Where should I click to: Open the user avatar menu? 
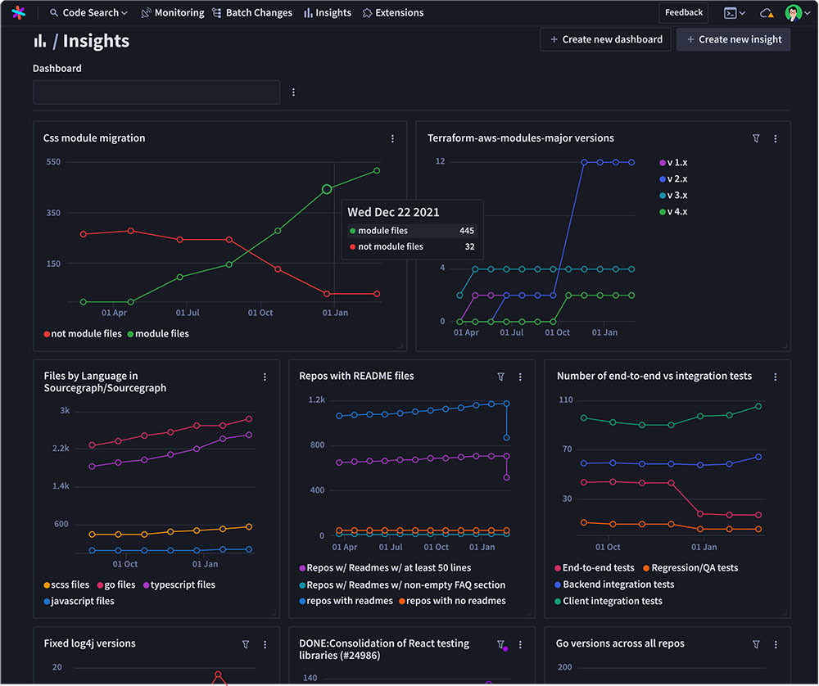794,12
